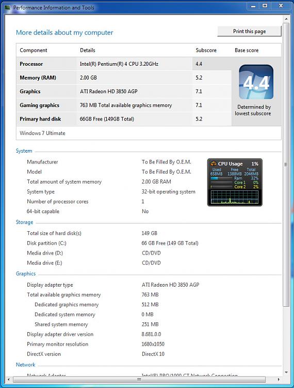Click the Network section heading
Image resolution: width=294 pixels, height=388 pixels.
pos(26,365)
